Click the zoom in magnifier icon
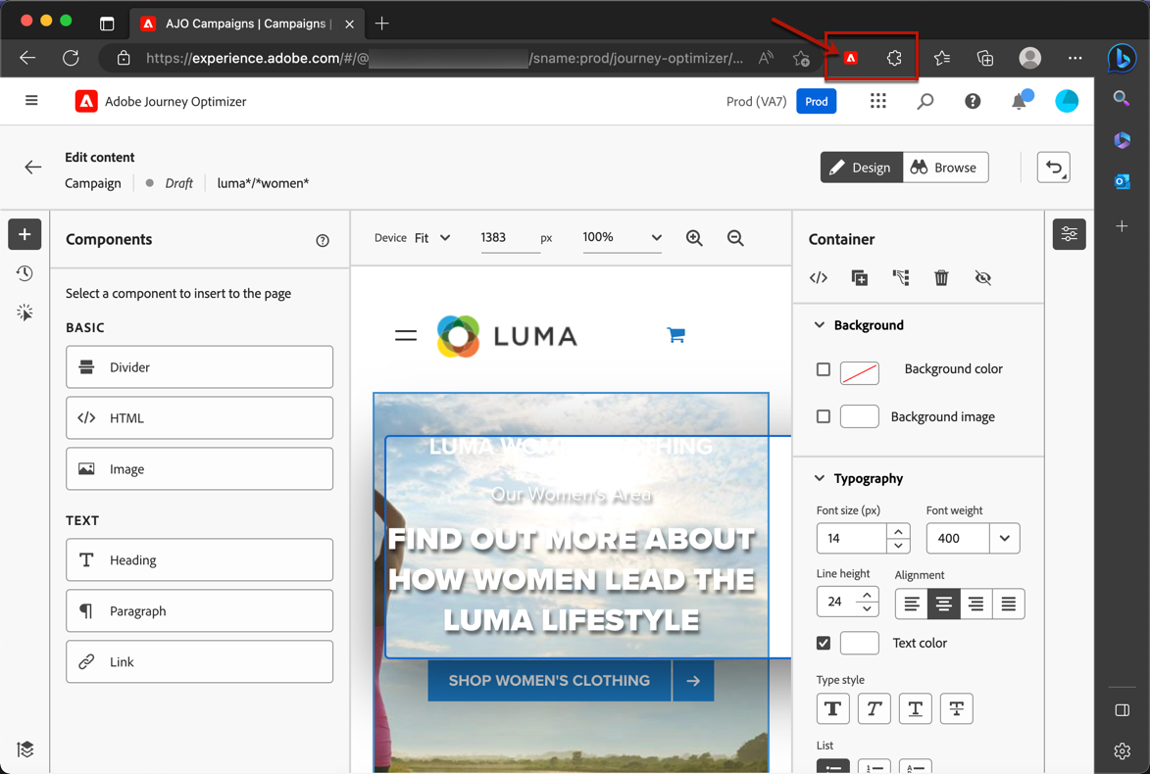This screenshot has width=1150, height=774. pyautogui.click(x=694, y=238)
